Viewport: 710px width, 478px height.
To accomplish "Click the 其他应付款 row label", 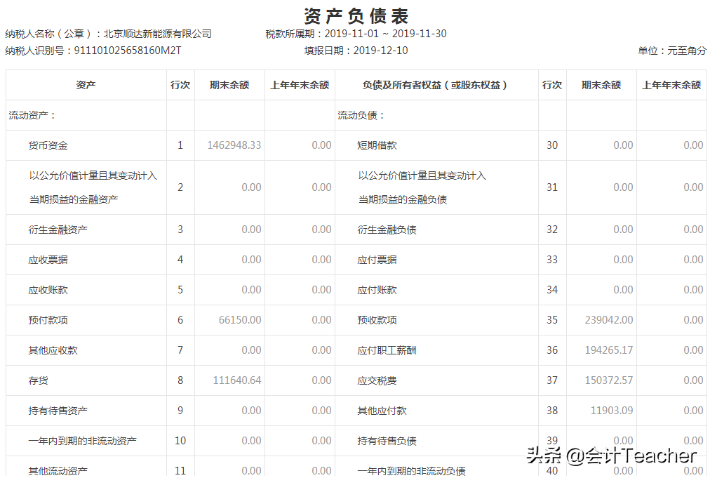I will point(382,411).
